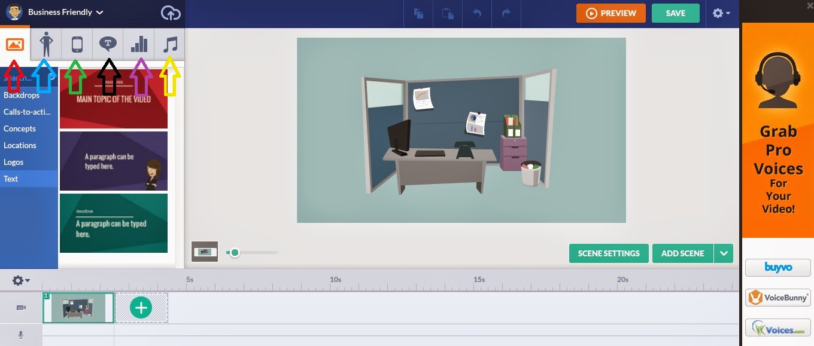Click the SAVE button
The width and height of the screenshot is (814, 346).
click(676, 13)
